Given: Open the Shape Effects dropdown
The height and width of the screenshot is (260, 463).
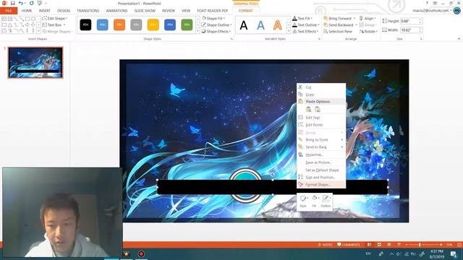Looking at the screenshot, I should [x=216, y=31].
